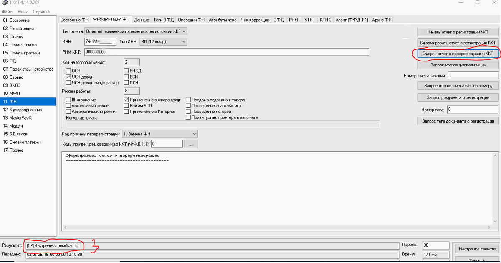Click Запрос документа о регистрации
The height and width of the screenshot is (263, 501).
(458, 97)
